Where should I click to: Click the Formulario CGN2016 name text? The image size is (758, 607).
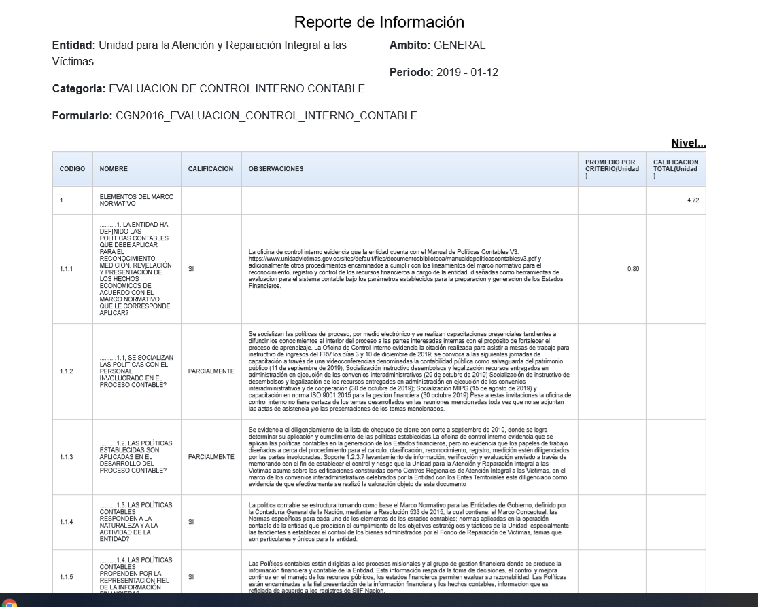pos(235,116)
